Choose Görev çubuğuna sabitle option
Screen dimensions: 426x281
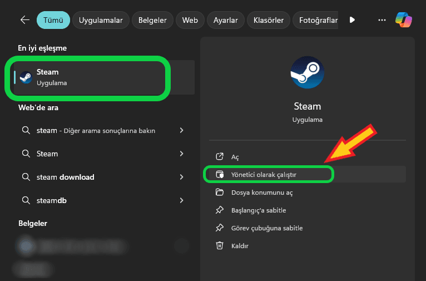(267, 228)
